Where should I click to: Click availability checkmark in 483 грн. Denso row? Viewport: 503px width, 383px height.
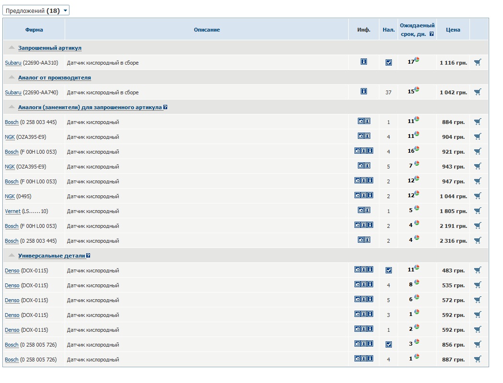coord(389,270)
